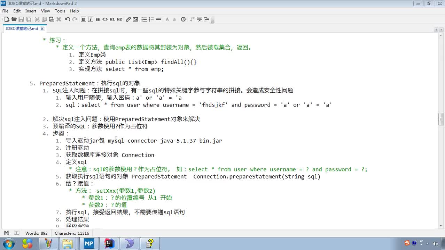The width and height of the screenshot is (445, 250).
Task: Apply Heading 1 style
Action: tap(112, 19)
